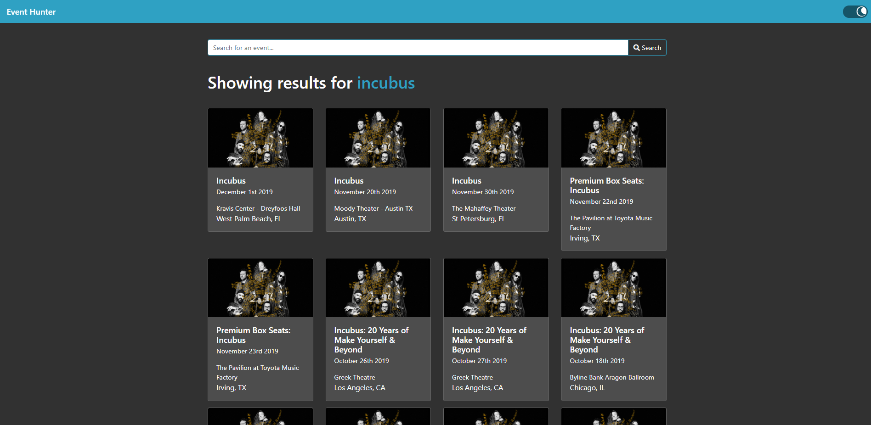Open the October 27th 2019 event thumbnail

point(496,288)
